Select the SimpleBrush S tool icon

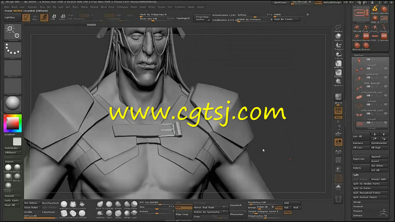[x=375, y=10]
